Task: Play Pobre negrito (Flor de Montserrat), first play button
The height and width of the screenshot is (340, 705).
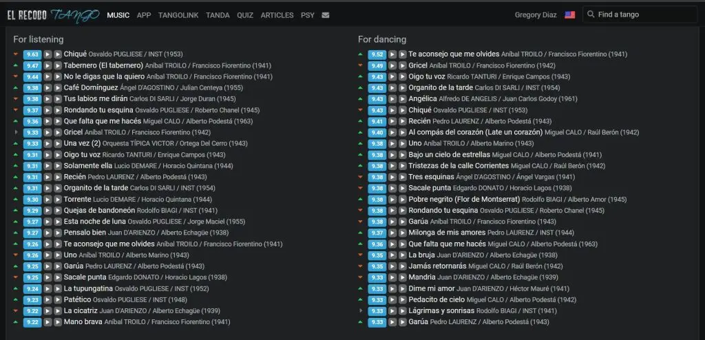Action: pyautogui.click(x=392, y=200)
